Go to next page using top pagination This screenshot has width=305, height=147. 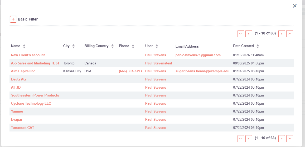[282, 34]
